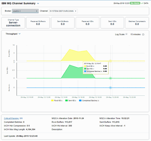This screenshot has width=151, height=141.
Task: Click the IACH Max Msg Length value 4,194,304
Action: coord(30,129)
